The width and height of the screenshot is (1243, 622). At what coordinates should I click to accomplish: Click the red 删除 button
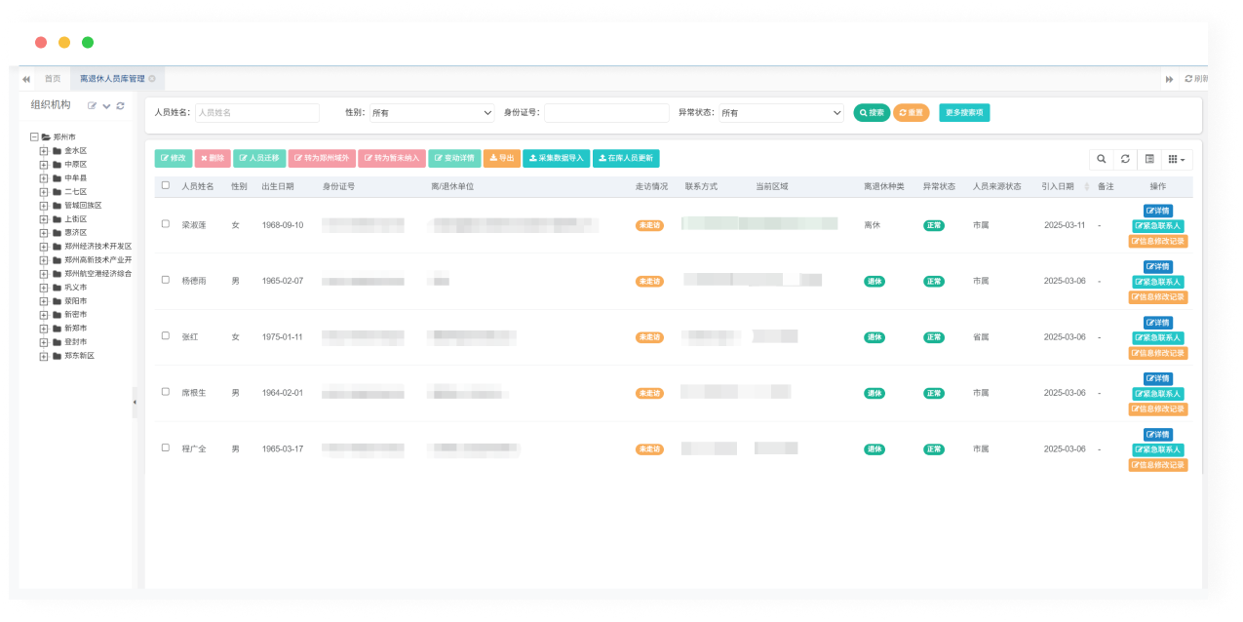(213, 158)
